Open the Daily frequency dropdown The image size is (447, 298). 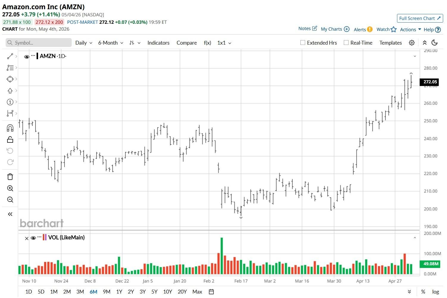84,43
